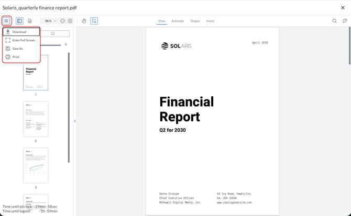The height and width of the screenshot is (216, 351).
Task: Switch to the Annotate tab
Action: point(178,21)
